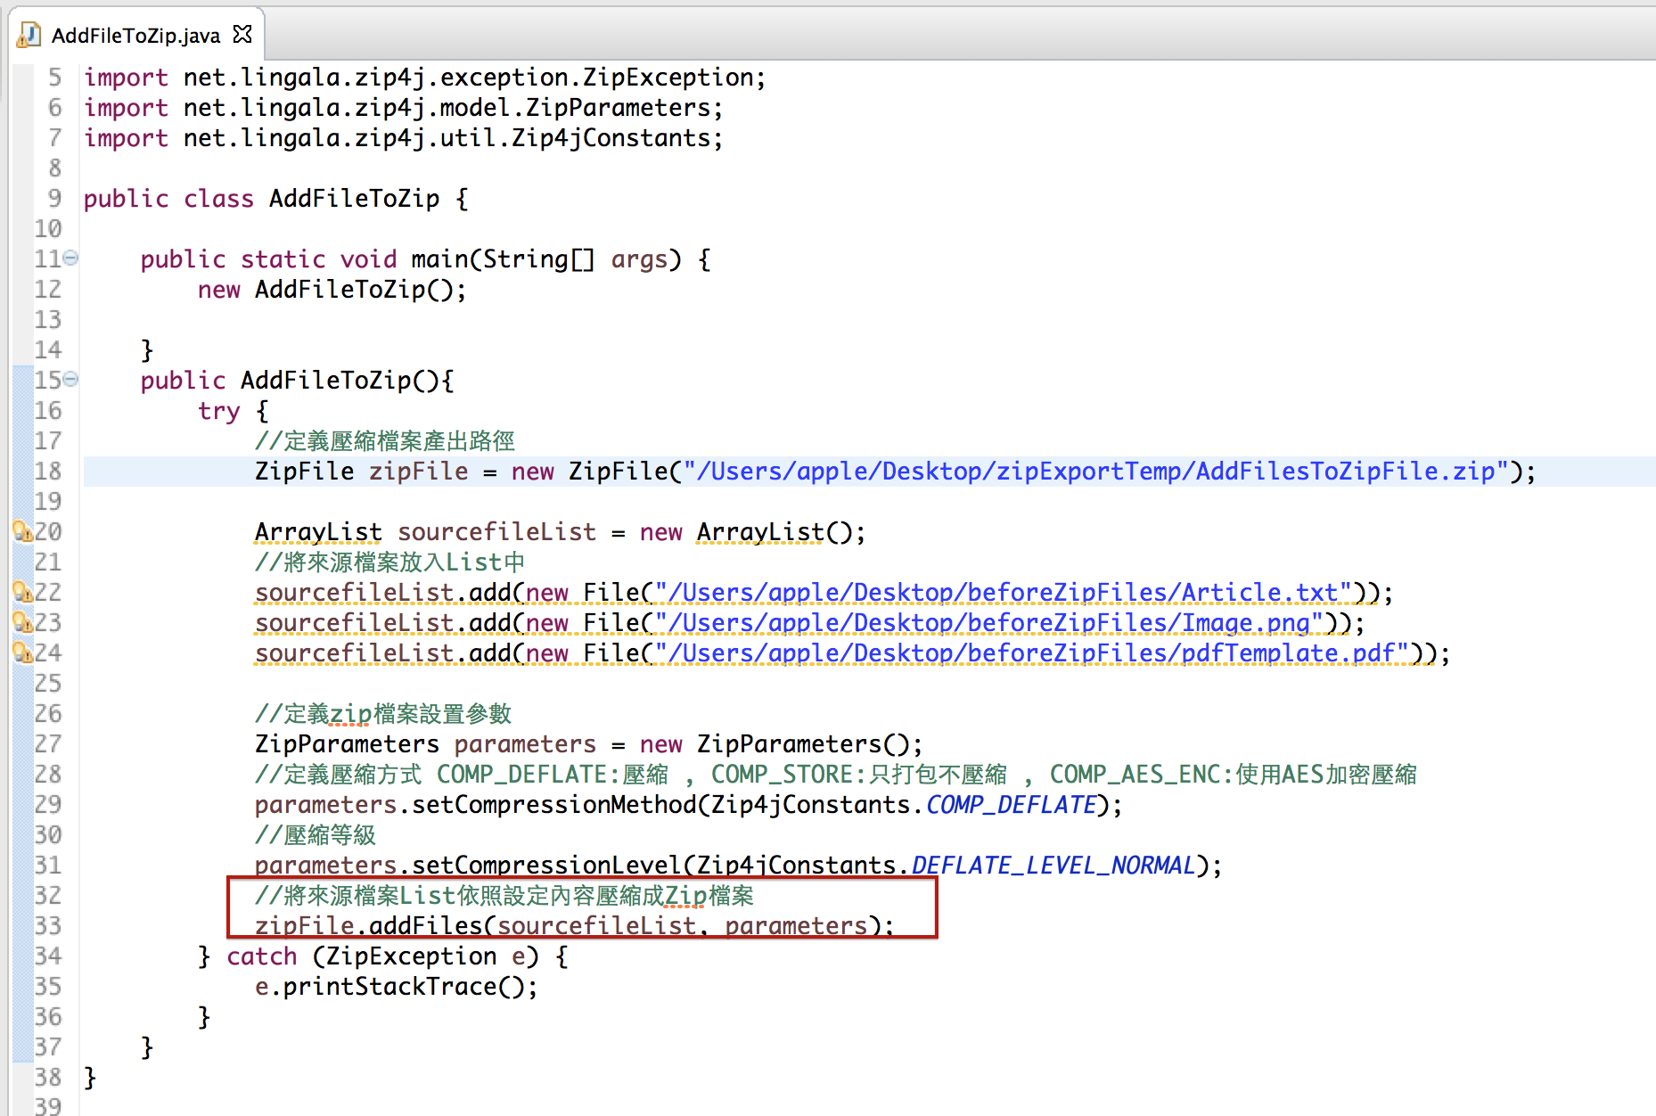The width and height of the screenshot is (1656, 1116).
Task: Close the AddFileToZip.java editor tab
Action: (242, 34)
